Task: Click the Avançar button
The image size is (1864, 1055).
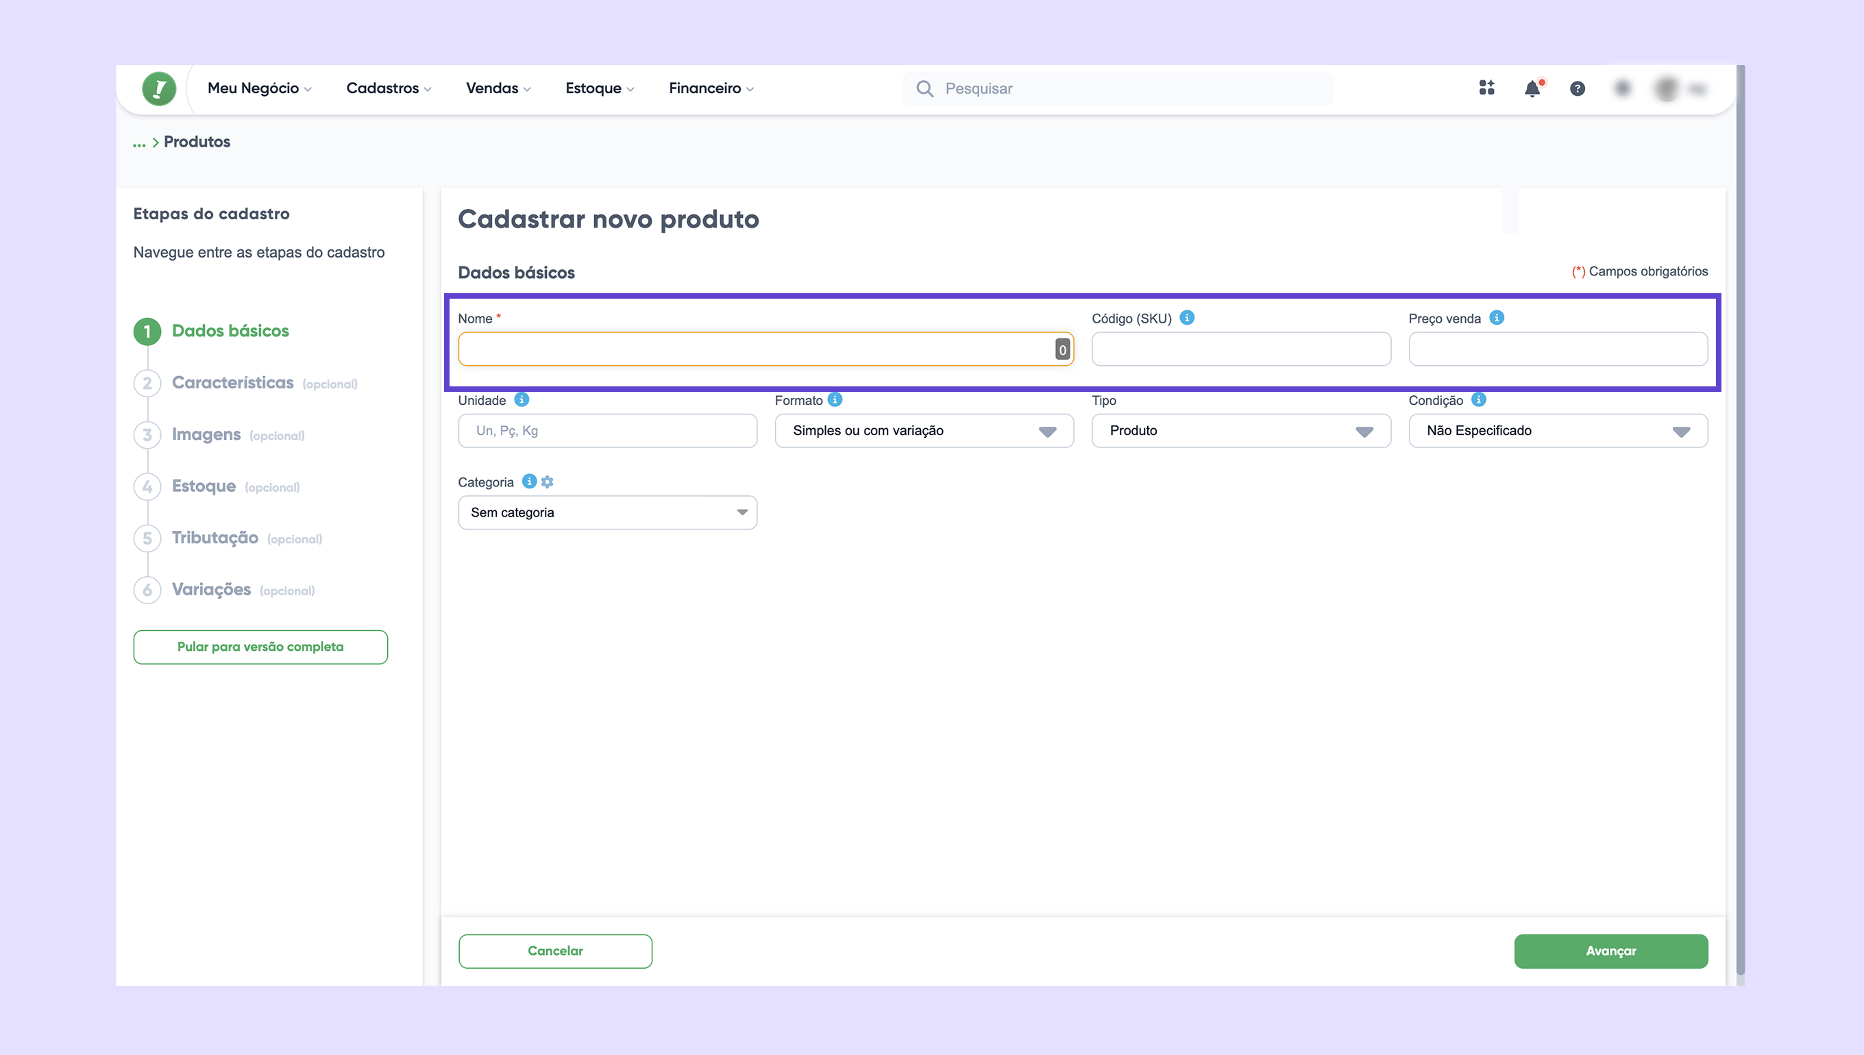Action: [1610, 951]
